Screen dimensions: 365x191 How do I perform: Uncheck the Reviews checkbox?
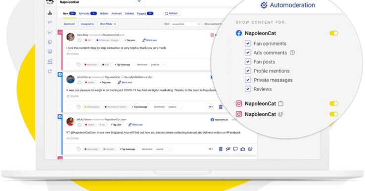tap(248, 89)
